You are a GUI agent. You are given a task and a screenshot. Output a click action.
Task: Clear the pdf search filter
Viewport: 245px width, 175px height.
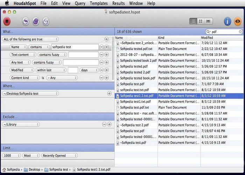click(x=240, y=31)
